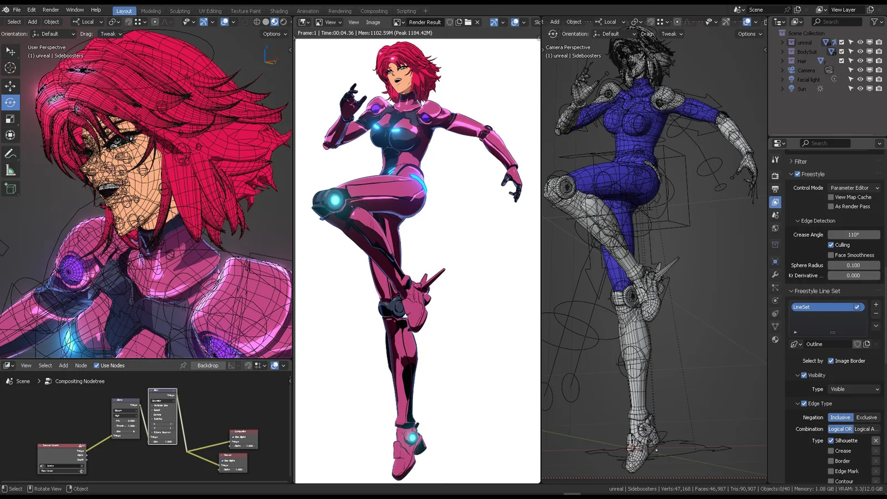The image size is (887, 499).
Task: Click the Backdrop button in the compositor header
Action: 207,365
